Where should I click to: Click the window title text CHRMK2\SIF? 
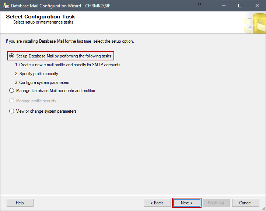[x=98, y=6]
